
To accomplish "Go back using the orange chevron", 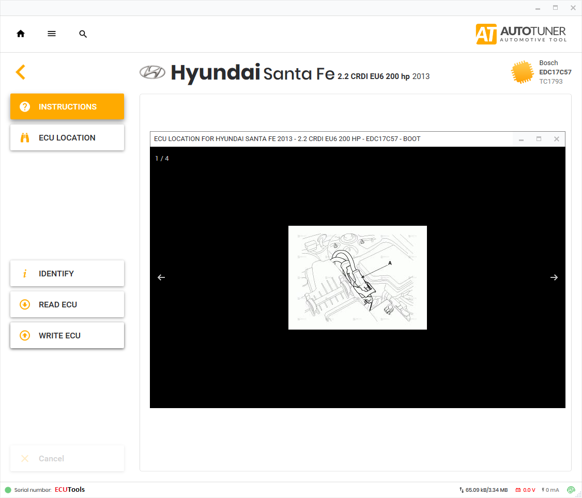I will pos(20,72).
